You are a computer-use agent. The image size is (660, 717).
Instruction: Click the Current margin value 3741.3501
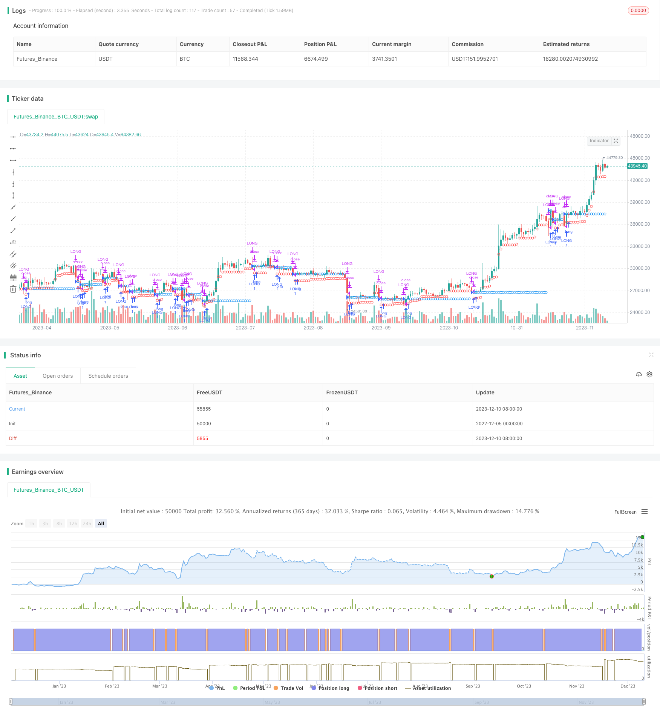tap(384, 59)
